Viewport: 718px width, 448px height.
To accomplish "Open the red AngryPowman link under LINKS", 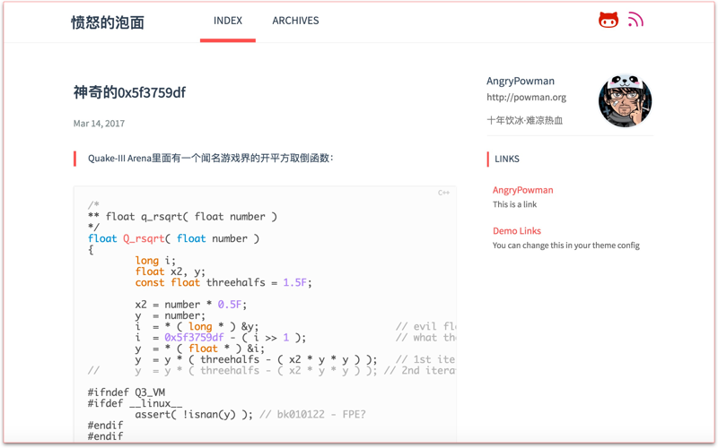I will [522, 190].
